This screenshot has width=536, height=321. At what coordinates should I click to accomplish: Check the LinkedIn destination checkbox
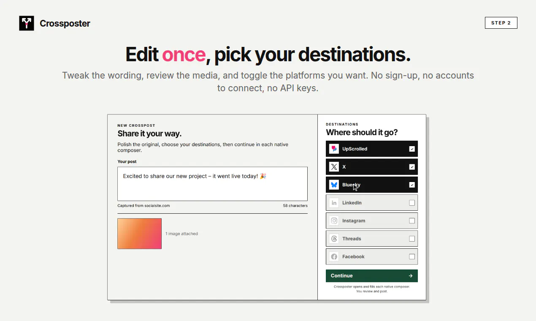412,203
